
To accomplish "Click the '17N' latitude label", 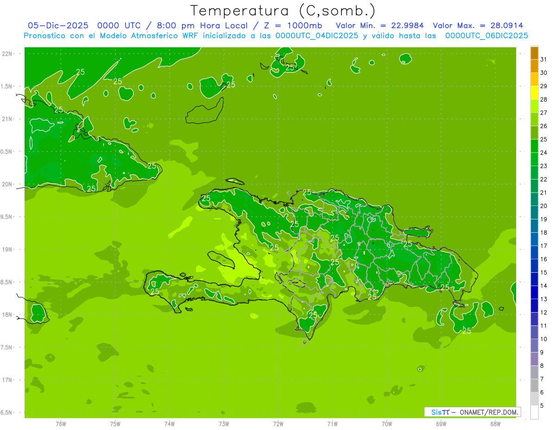I will [x=7, y=380].
